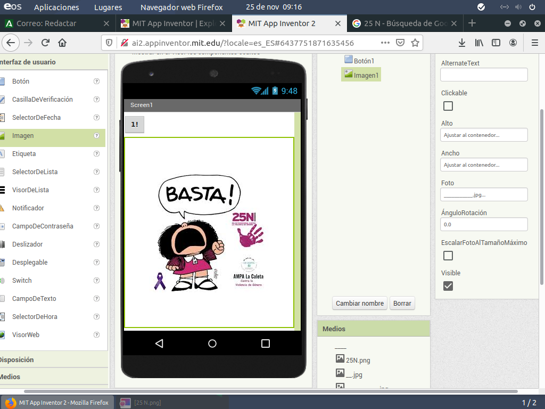This screenshot has height=409, width=545.
Task: Click help icon next to CasillaDeVerificación
Action: tap(97, 100)
